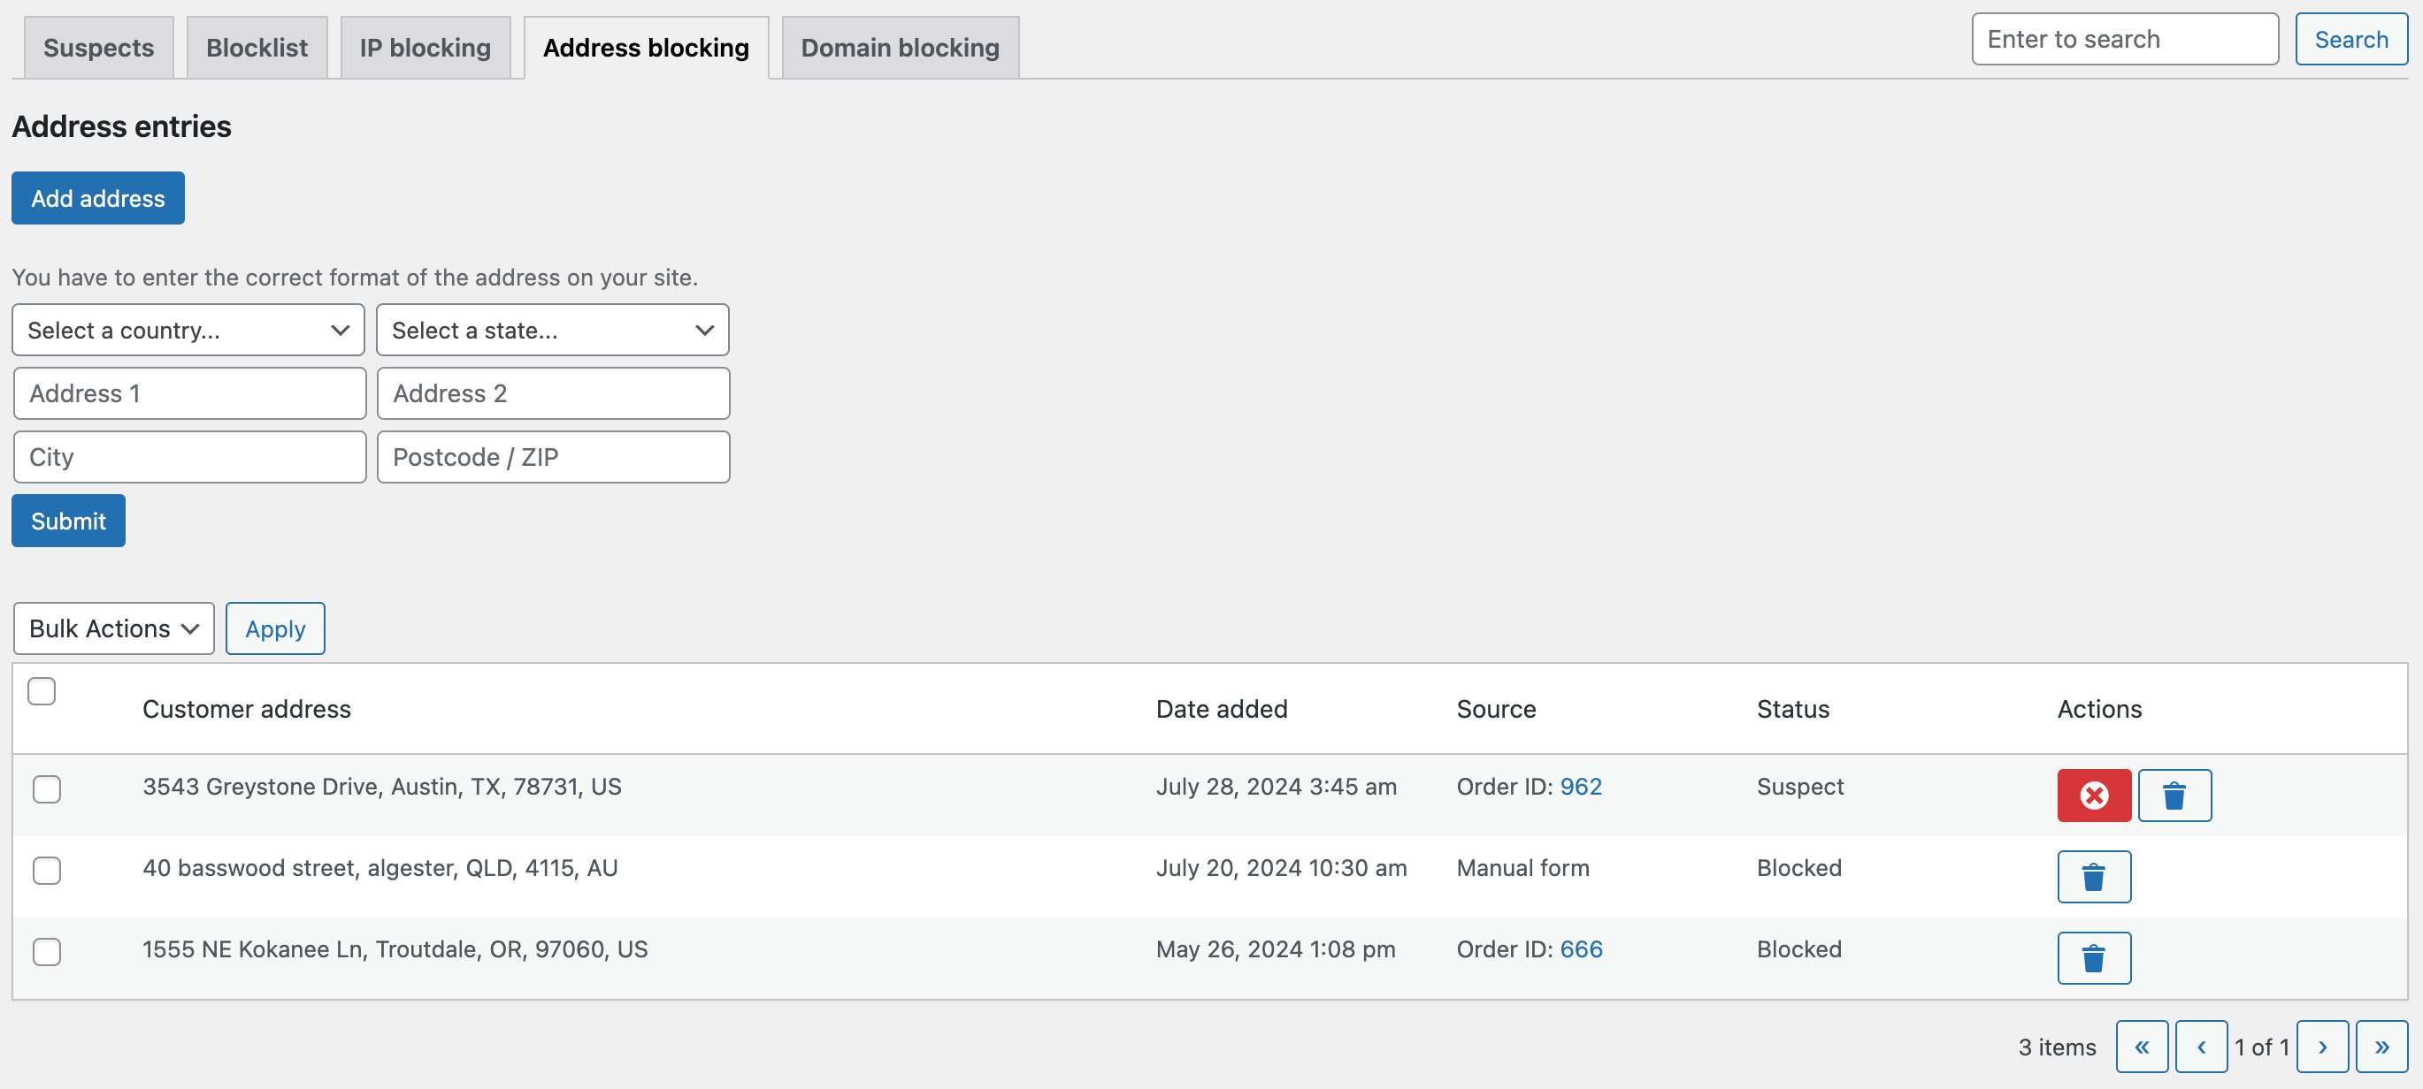Screen dimensions: 2423x1089
Task: Click the Add address button
Action: [x=97, y=196]
